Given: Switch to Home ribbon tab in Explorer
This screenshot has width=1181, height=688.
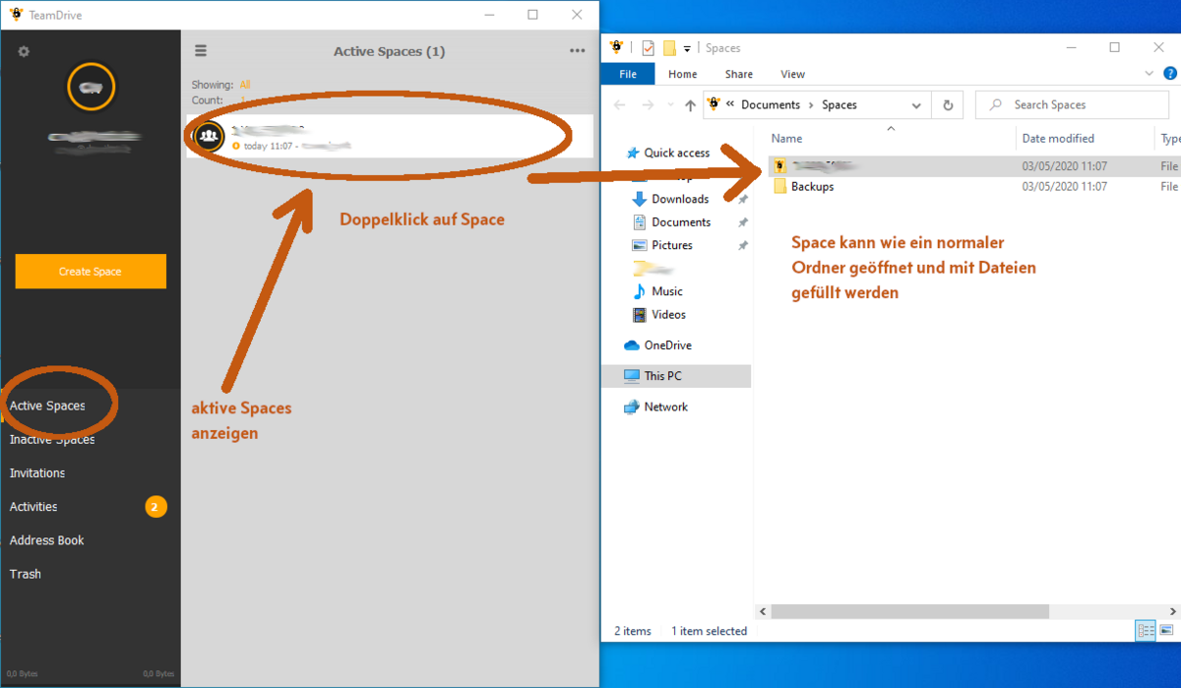Looking at the screenshot, I should click(x=682, y=74).
